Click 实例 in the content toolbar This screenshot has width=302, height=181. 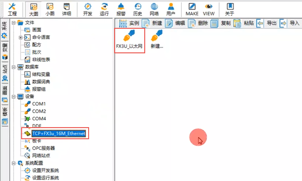click(x=129, y=23)
